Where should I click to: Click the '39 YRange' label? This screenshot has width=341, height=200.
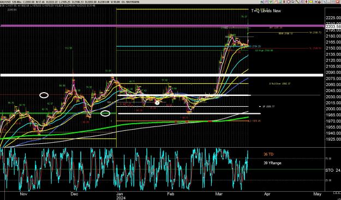pos(272,163)
